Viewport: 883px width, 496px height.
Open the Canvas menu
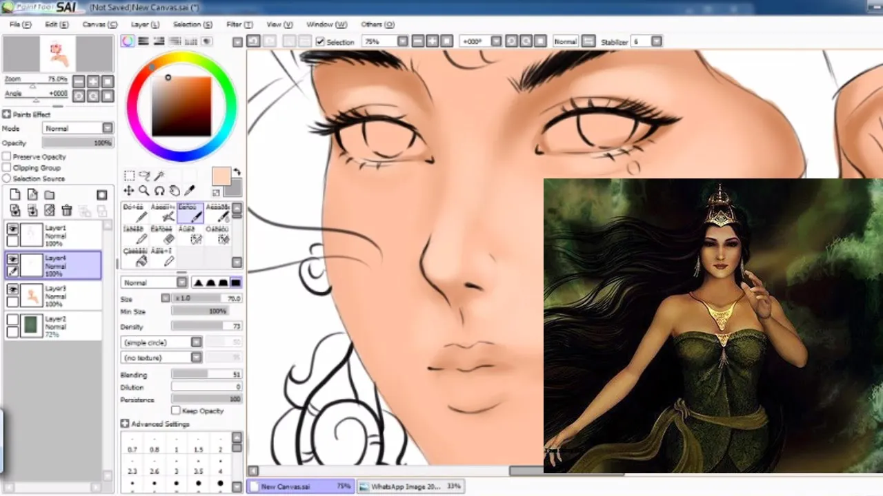coord(100,24)
